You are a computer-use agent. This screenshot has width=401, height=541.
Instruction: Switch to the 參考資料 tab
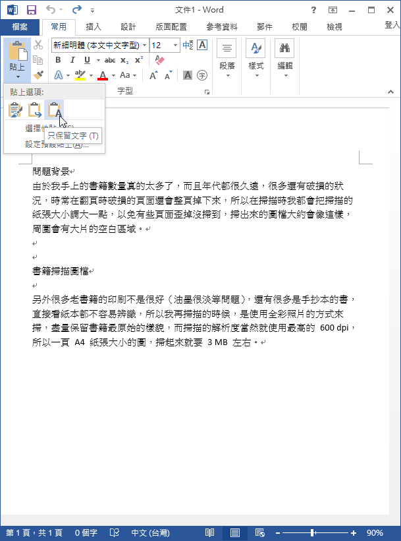[222, 26]
